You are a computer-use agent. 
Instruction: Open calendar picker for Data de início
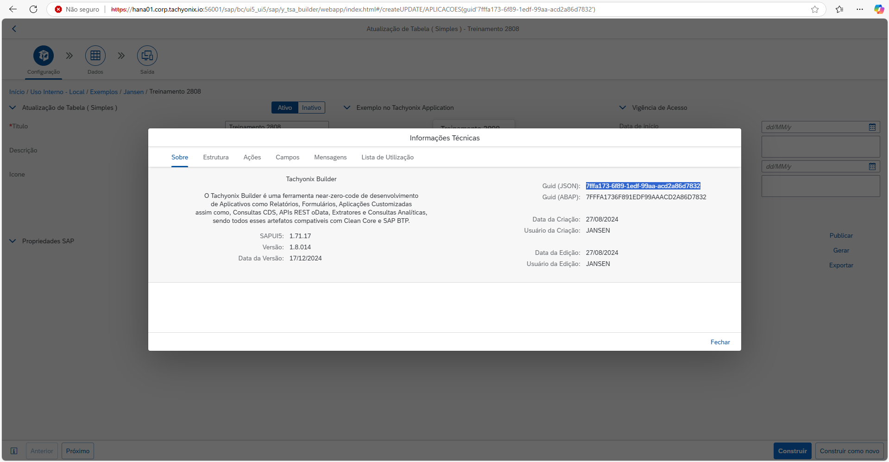[x=872, y=127]
